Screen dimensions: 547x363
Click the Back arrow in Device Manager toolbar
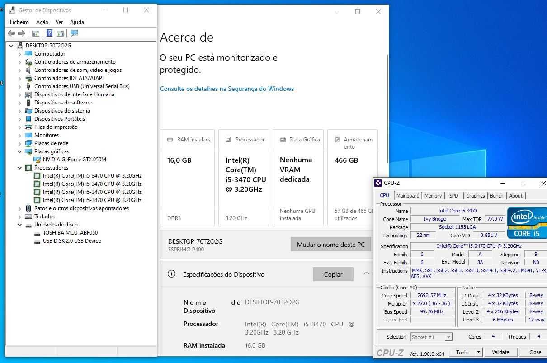click(x=11, y=33)
